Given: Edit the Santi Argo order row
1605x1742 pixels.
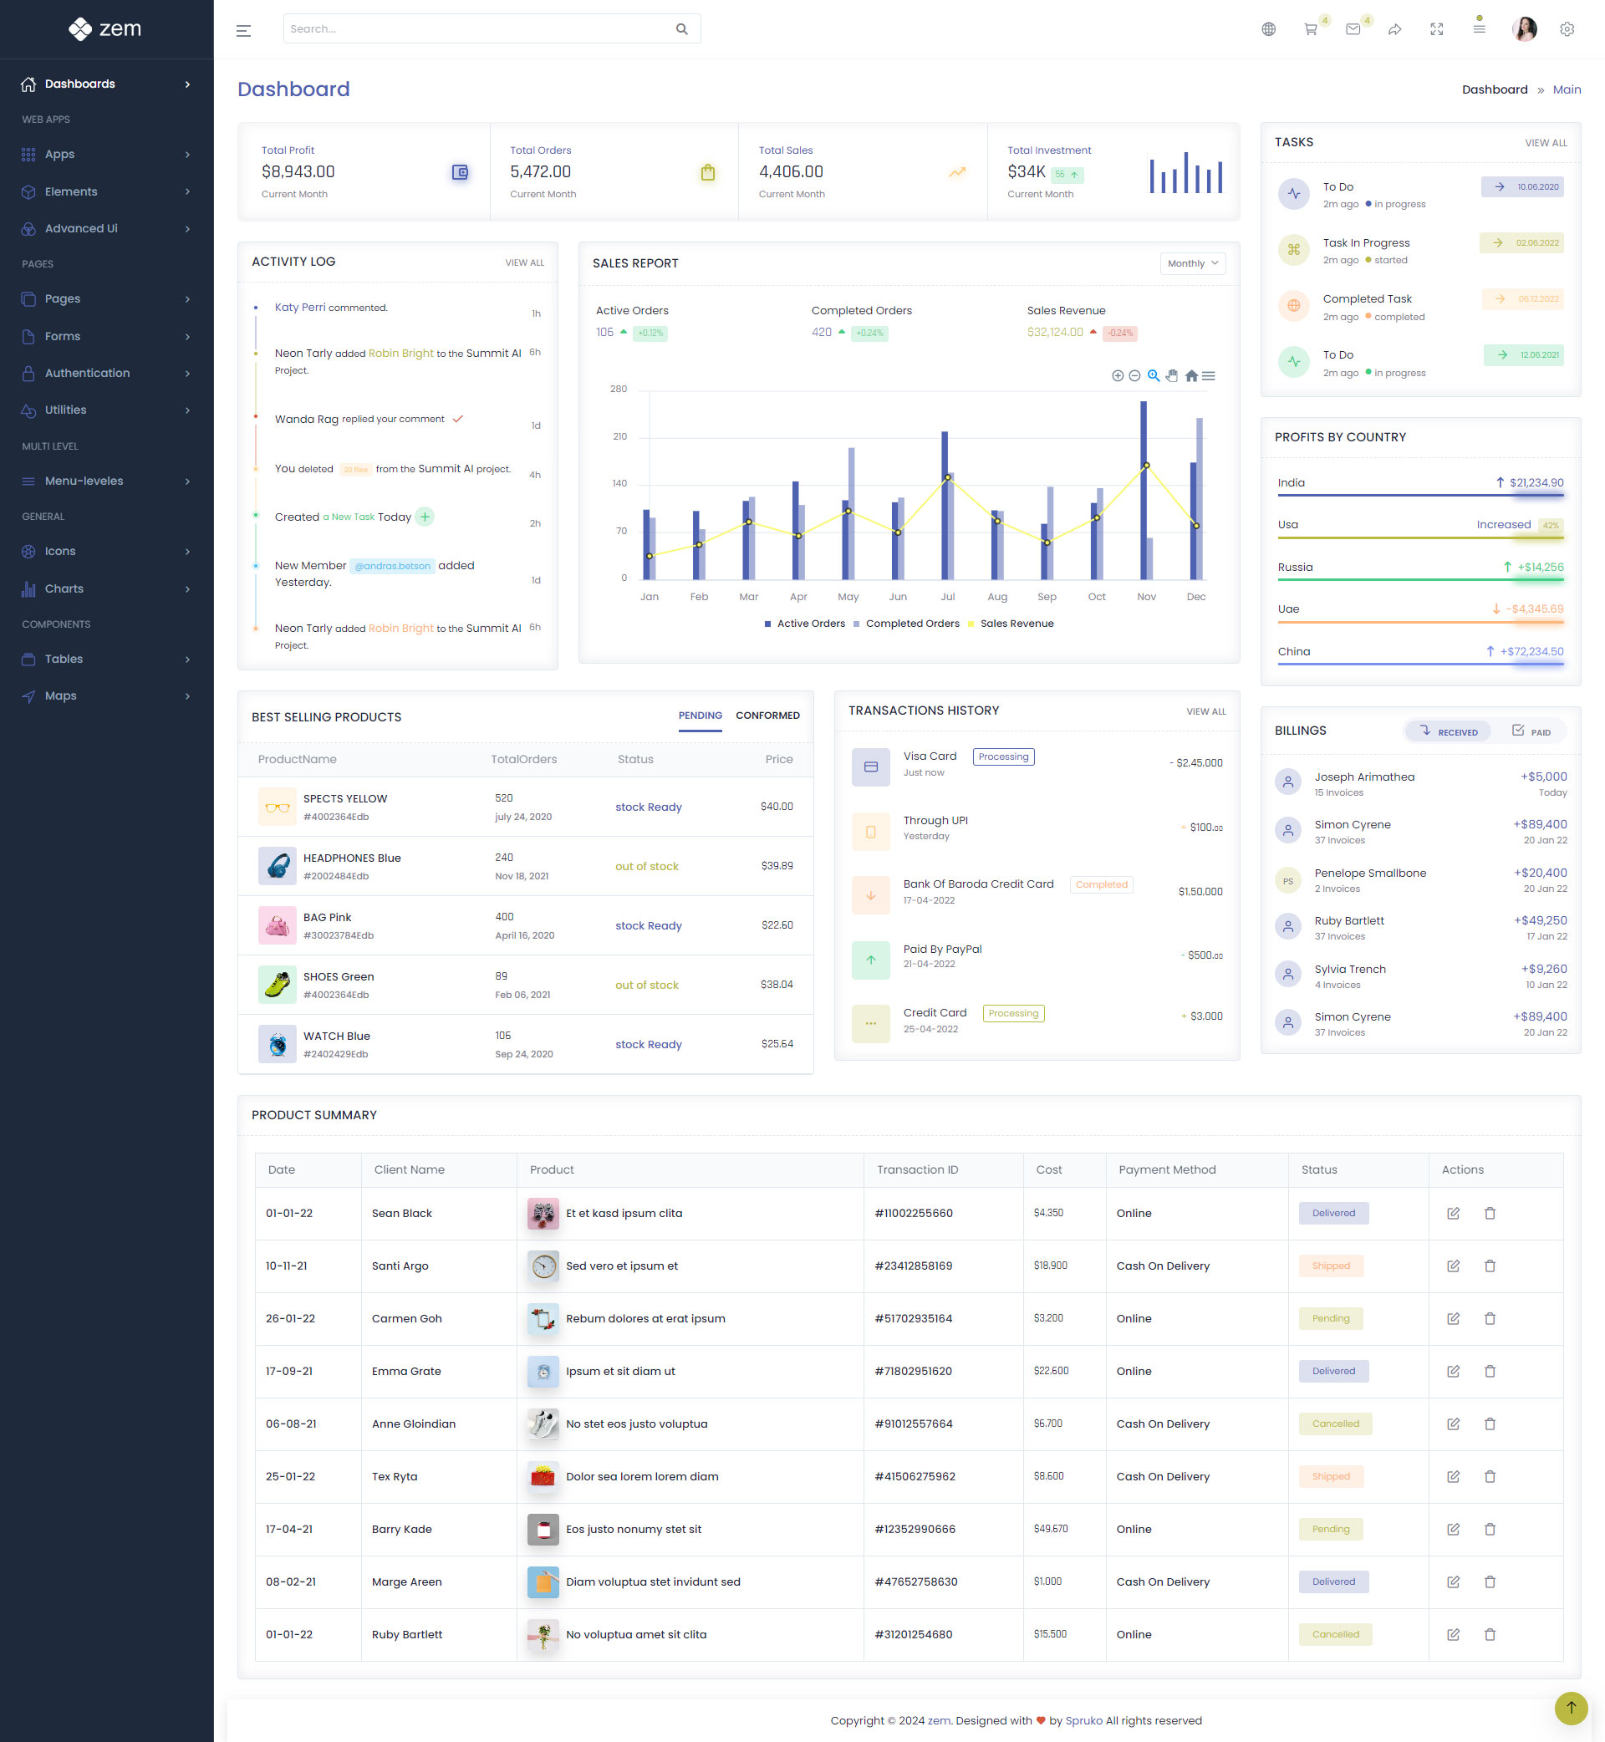Looking at the screenshot, I should tap(1453, 1266).
